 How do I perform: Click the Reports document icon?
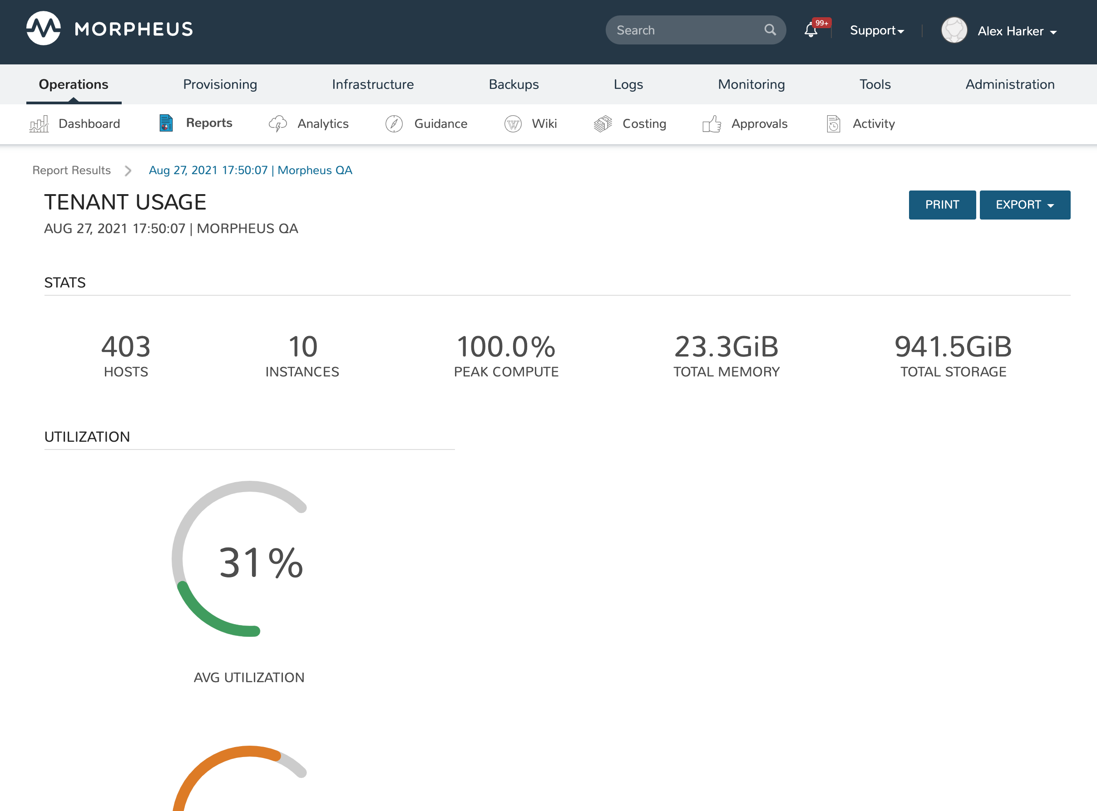point(166,123)
